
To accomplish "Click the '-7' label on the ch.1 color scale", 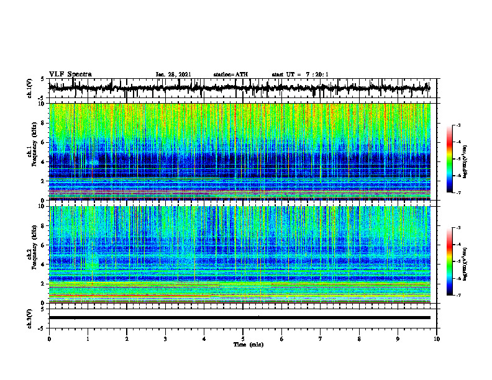I will point(458,192).
